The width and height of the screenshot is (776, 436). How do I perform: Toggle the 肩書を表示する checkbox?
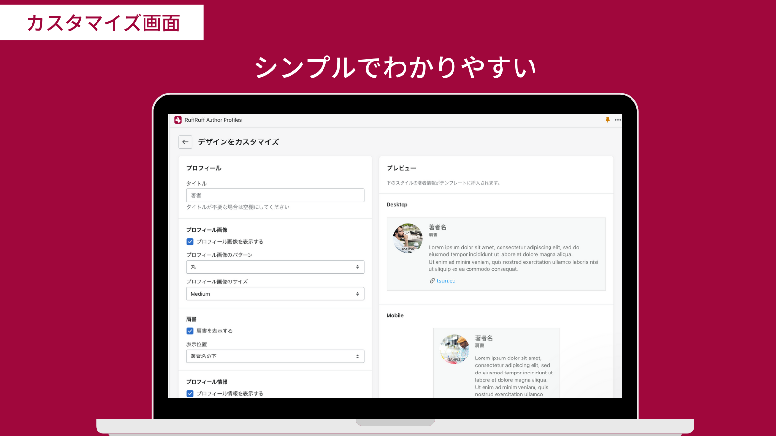pyautogui.click(x=190, y=331)
